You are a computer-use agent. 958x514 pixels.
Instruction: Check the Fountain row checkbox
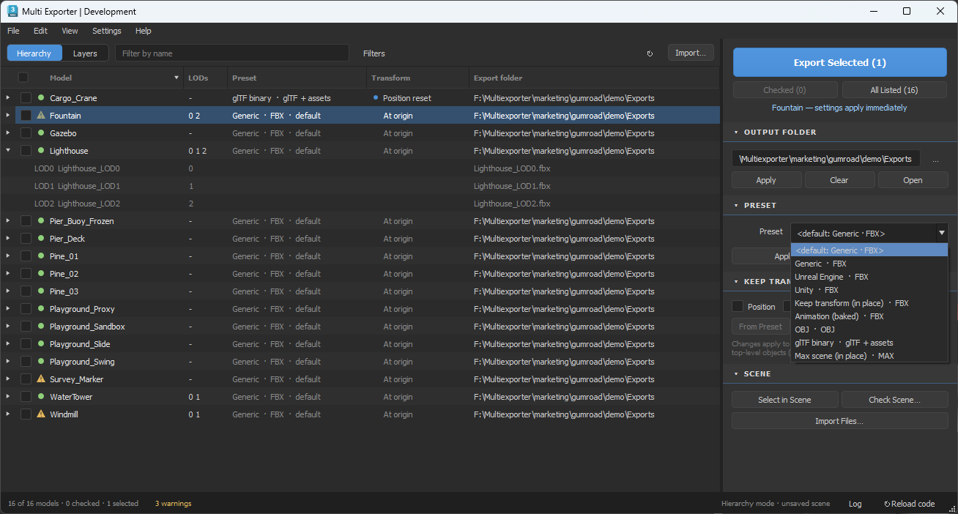pyautogui.click(x=26, y=116)
